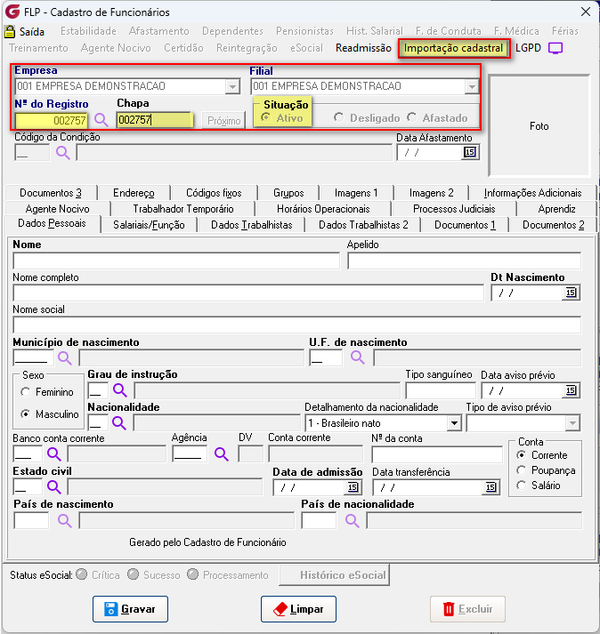Search U.F. de nascimento with magnifier

click(x=358, y=357)
